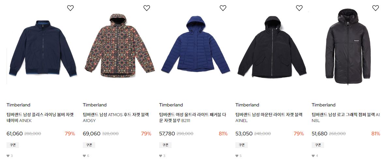Click small heart count showing 4 likes
The height and width of the screenshot is (165, 388).
point(315,156)
